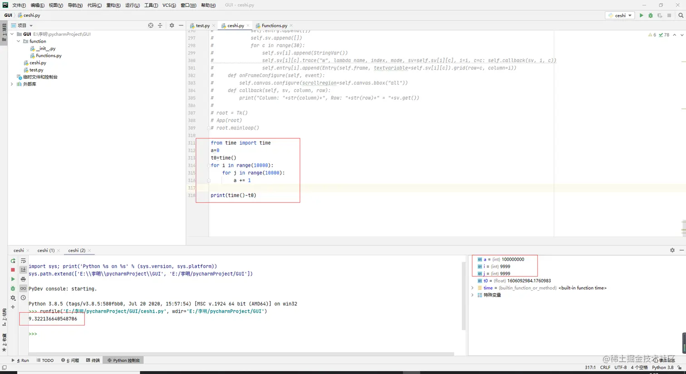Rerun the Python console
Image resolution: width=686 pixels, height=374 pixels.
point(13,261)
